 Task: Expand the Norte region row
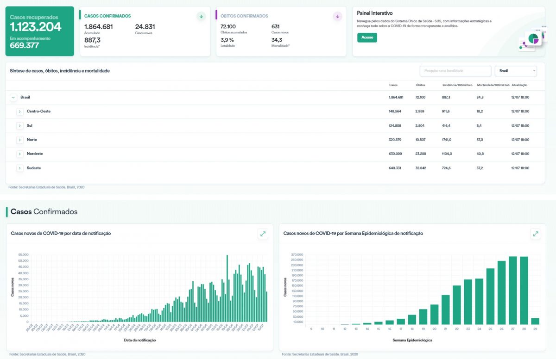(x=20, y=140)
